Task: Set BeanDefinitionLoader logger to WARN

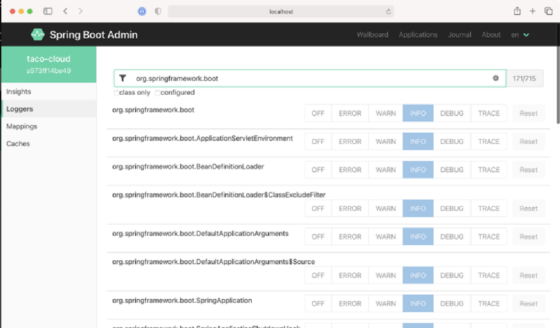Action: (386, 170)
